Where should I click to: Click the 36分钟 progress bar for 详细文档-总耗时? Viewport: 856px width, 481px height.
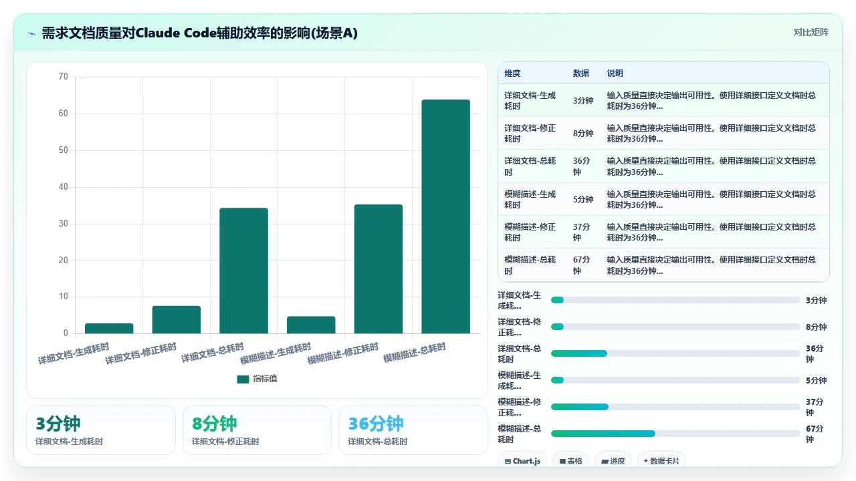pyautogui.click(x=675, y=353)
